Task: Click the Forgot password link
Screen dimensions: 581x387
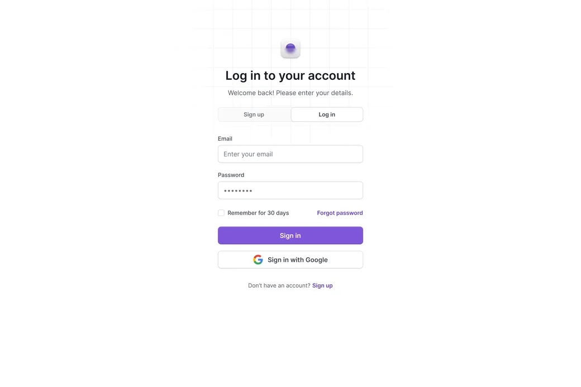Action: point(340,212)
